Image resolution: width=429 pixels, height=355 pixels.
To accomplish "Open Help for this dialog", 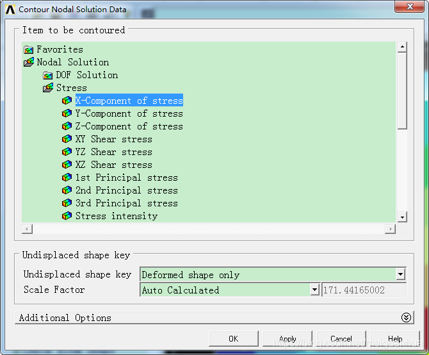I will point(395,339).
